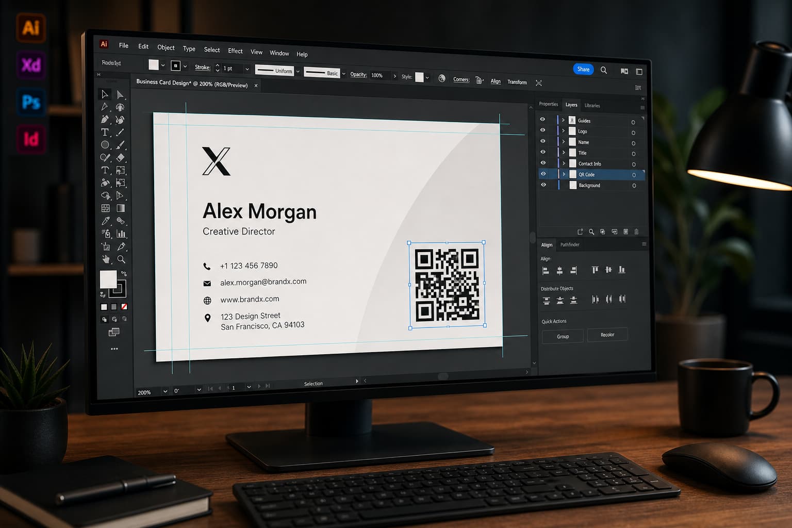The width and height of the screenshot is (792, 528).
Task: Select the Eyedropper tool
Action: tap(106, 221)
